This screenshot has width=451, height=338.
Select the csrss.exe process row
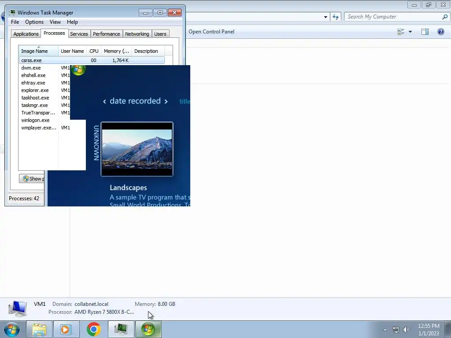(92, 60)
